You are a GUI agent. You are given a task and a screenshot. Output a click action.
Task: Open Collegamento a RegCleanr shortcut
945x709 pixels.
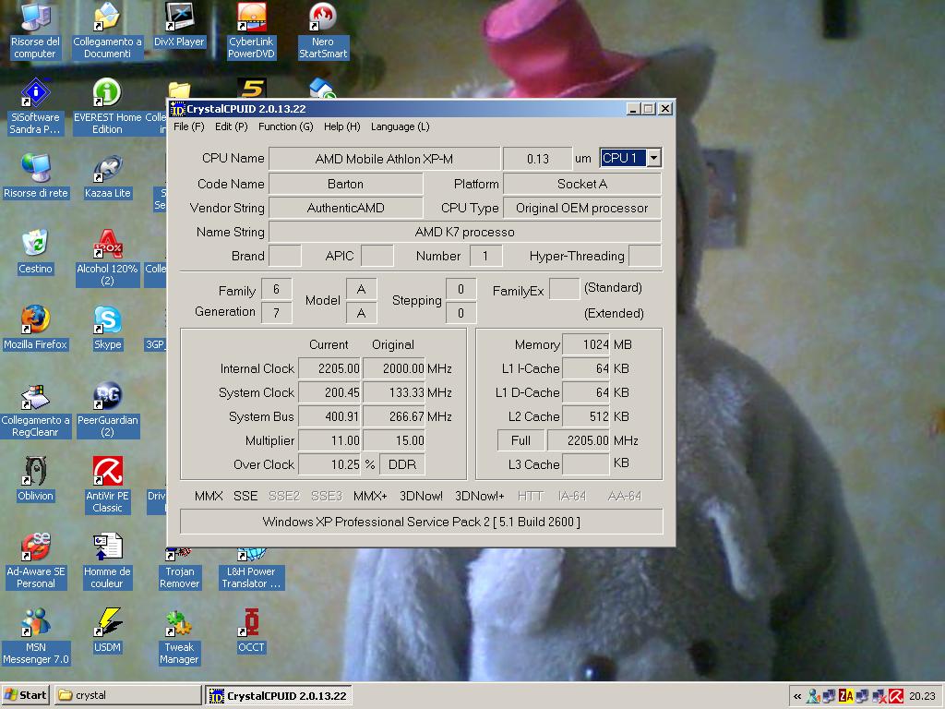pyautogui.click(x=35, y=409)
